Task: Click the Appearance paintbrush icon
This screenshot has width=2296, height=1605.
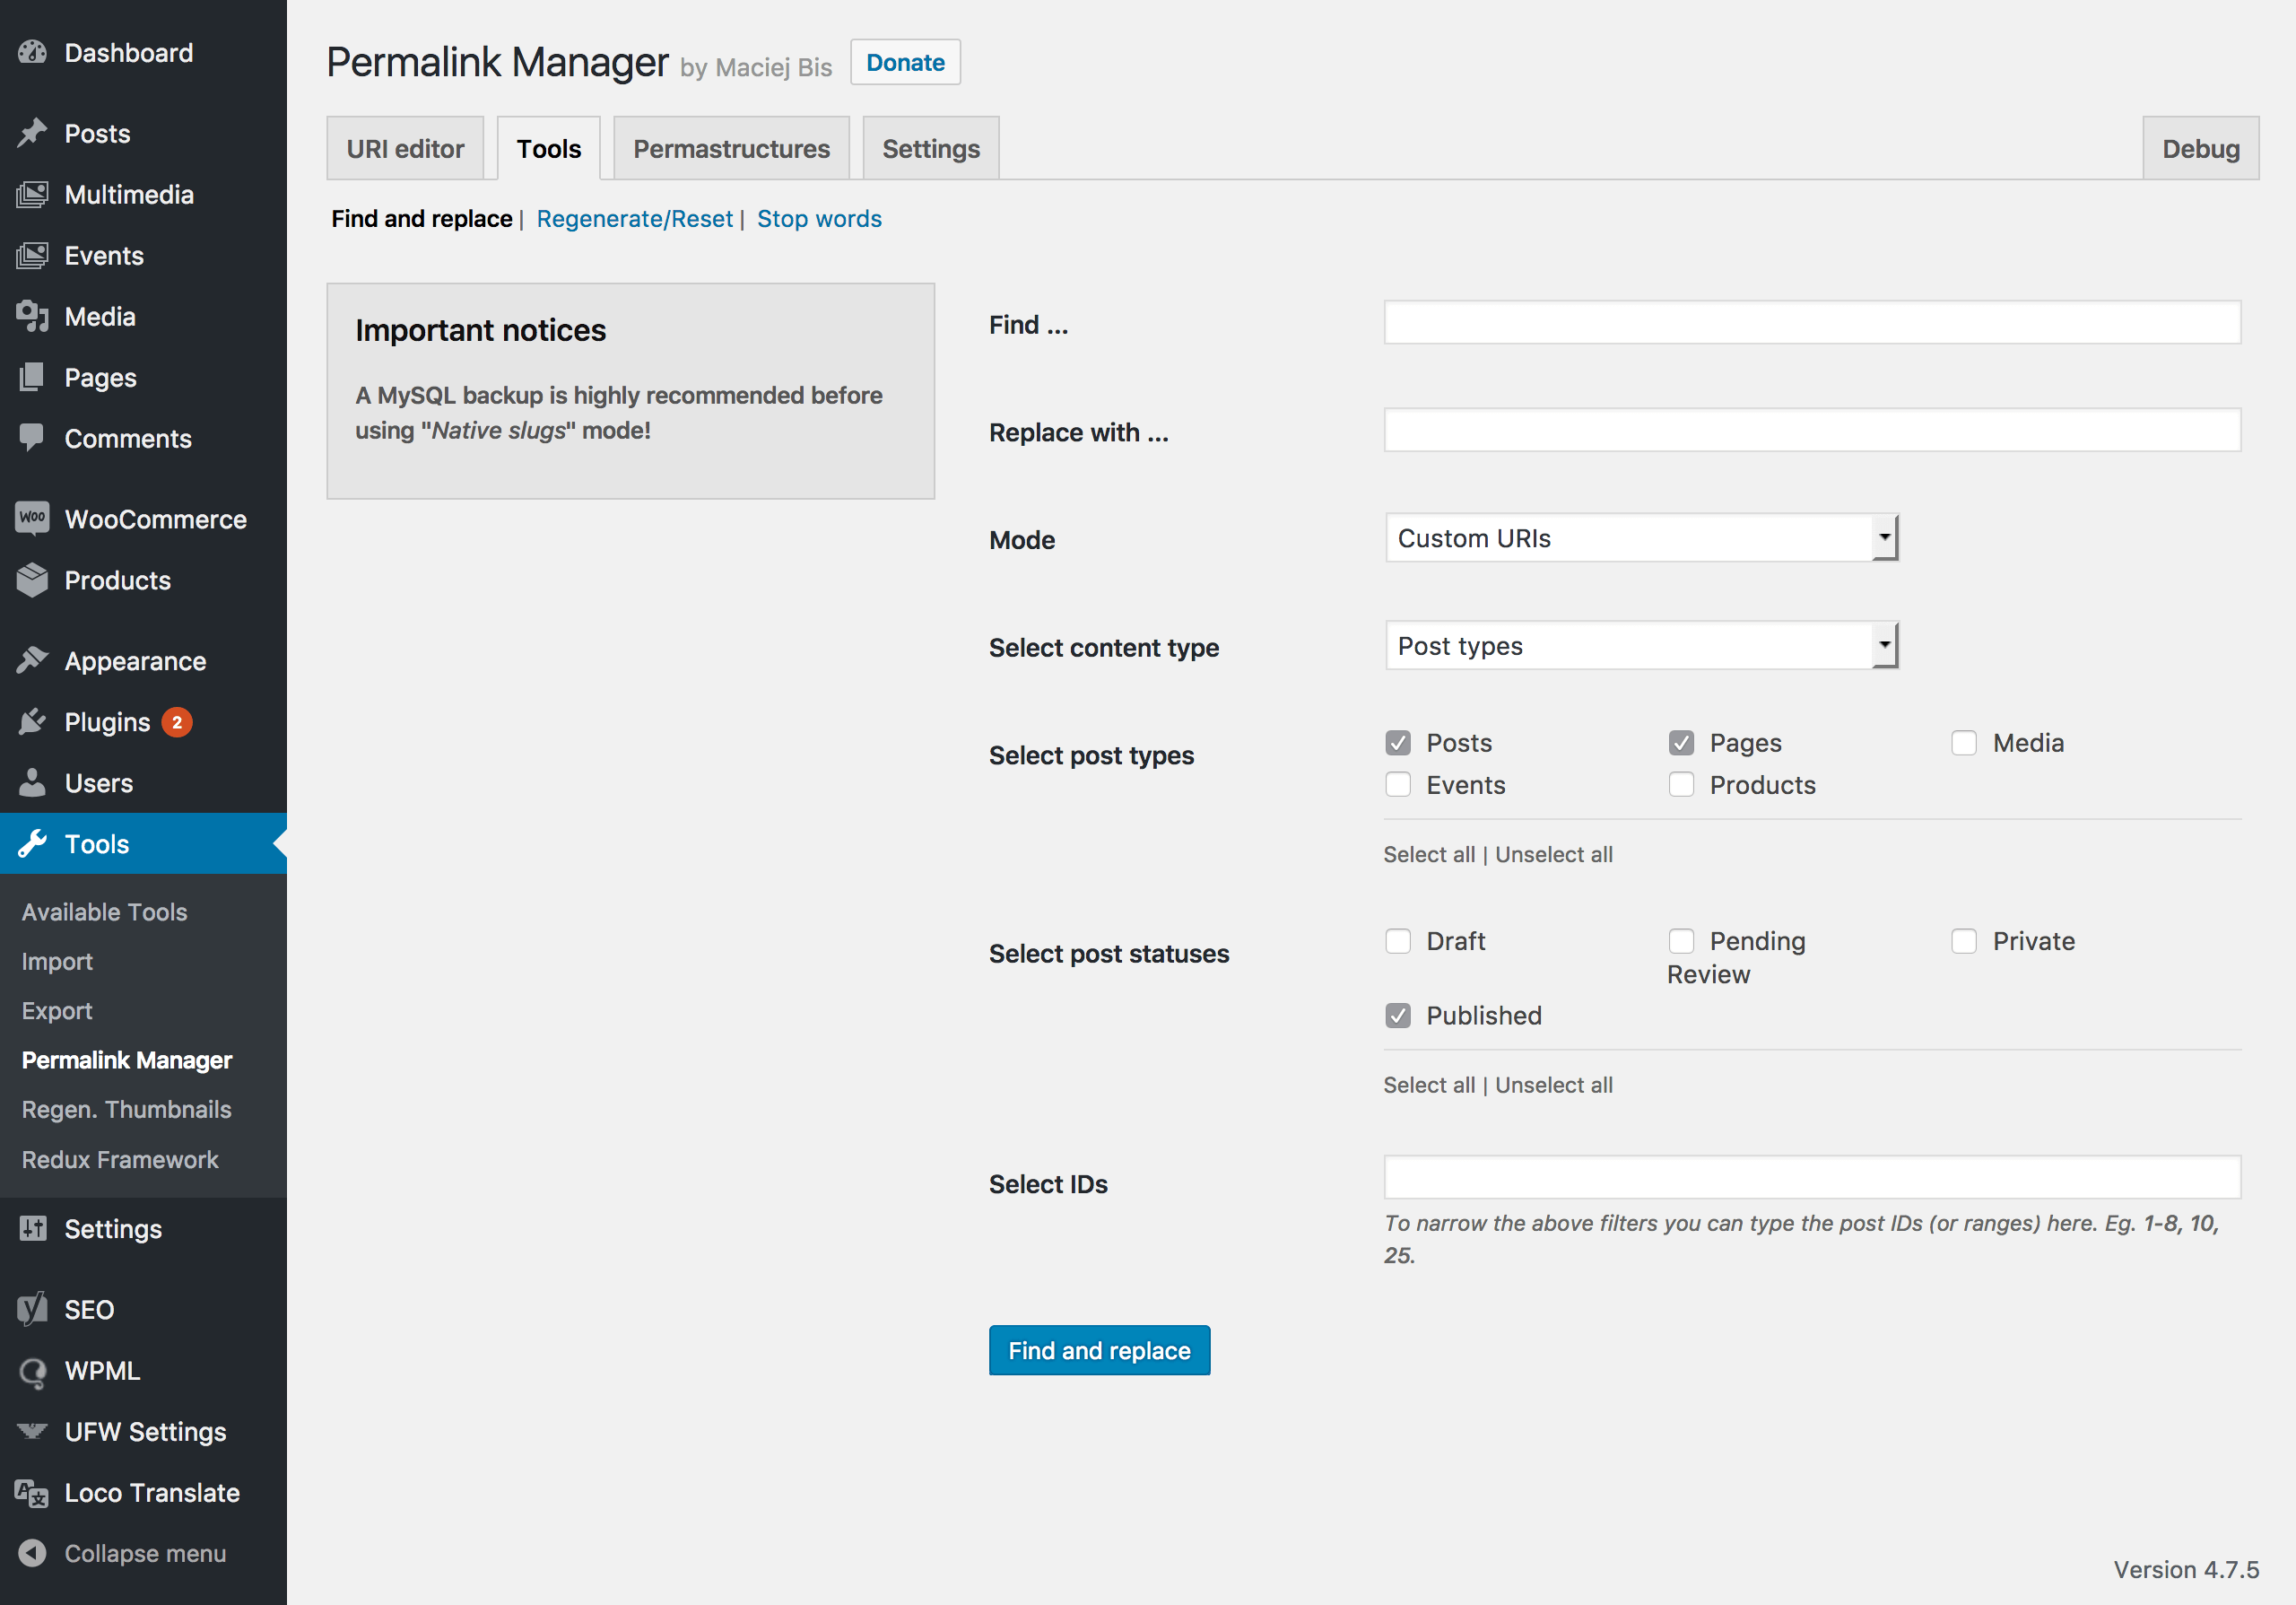Action: point(32,661)
